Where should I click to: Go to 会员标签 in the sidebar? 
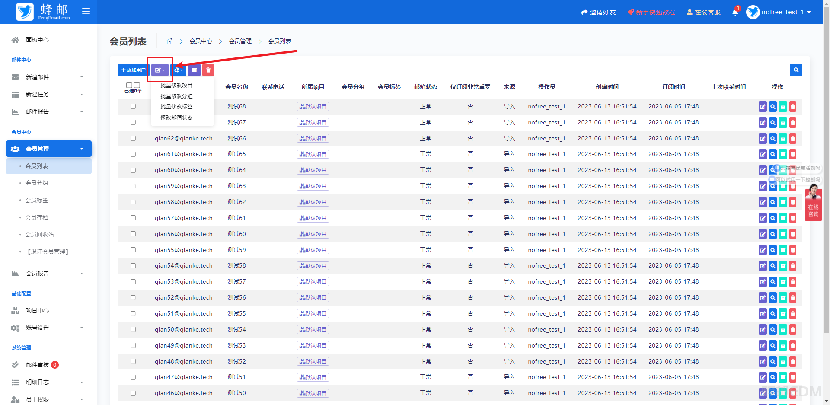point(37,200)
